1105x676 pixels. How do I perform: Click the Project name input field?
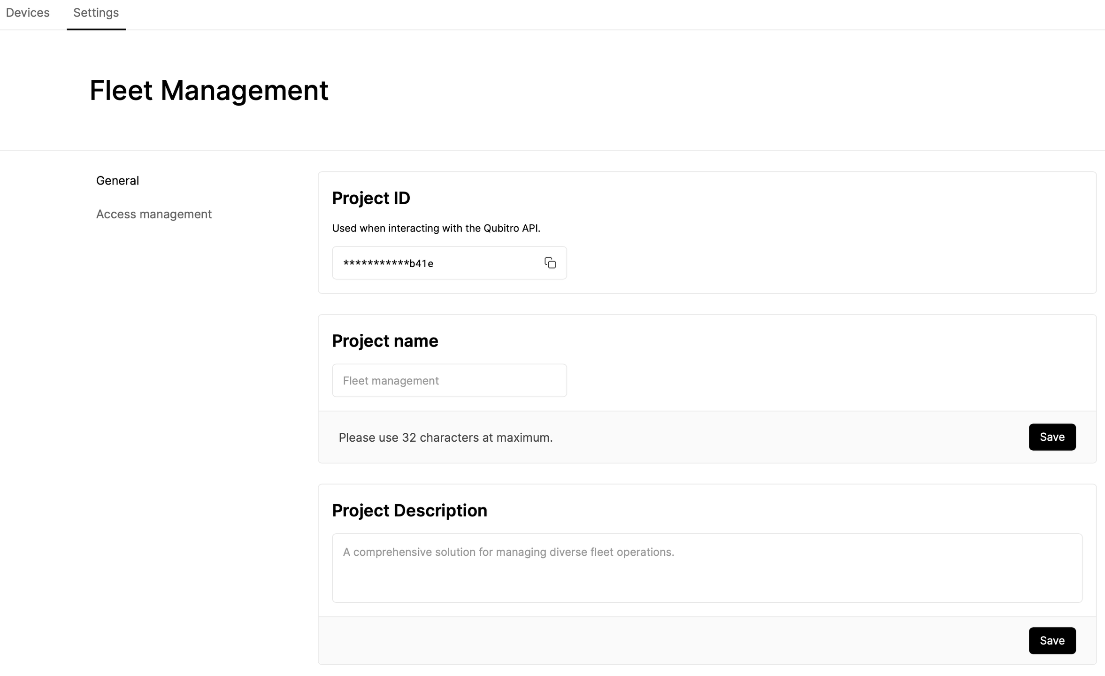pos(449,380)
